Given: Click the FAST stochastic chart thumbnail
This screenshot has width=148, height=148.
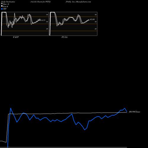Looking at the screenshot, I should tap(25, 24).
